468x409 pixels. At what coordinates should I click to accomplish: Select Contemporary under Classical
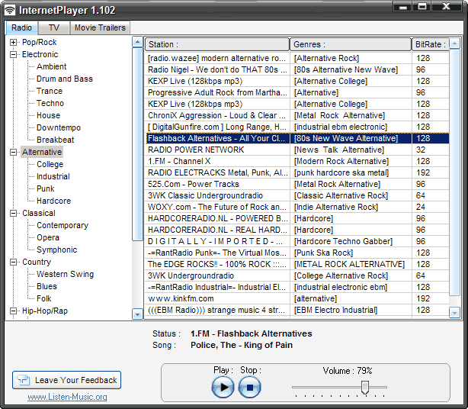(x=63, y=226)
